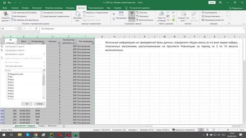Click the zoom slider handle in status bar

(228, 130)
